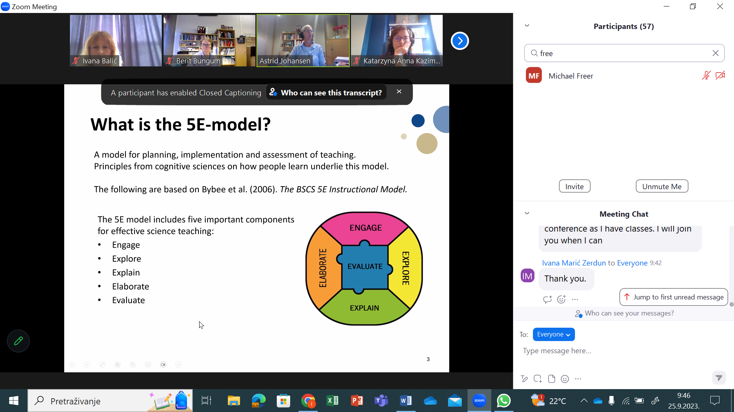Open the weather widget showing 22°C

tap(549, 401)
